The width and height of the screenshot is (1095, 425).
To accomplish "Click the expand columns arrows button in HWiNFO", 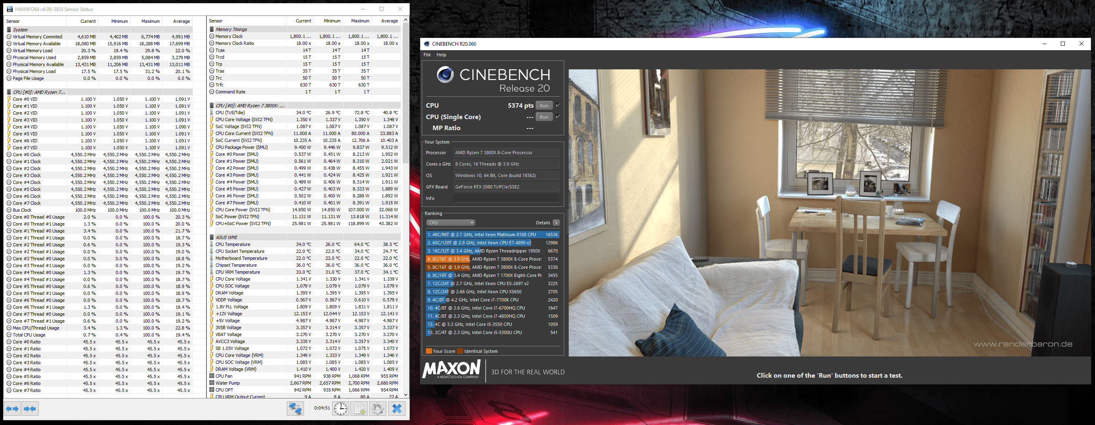I will (12, 409).
